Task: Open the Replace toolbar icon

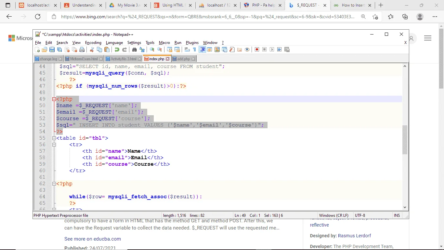Action: click(142, 49)
